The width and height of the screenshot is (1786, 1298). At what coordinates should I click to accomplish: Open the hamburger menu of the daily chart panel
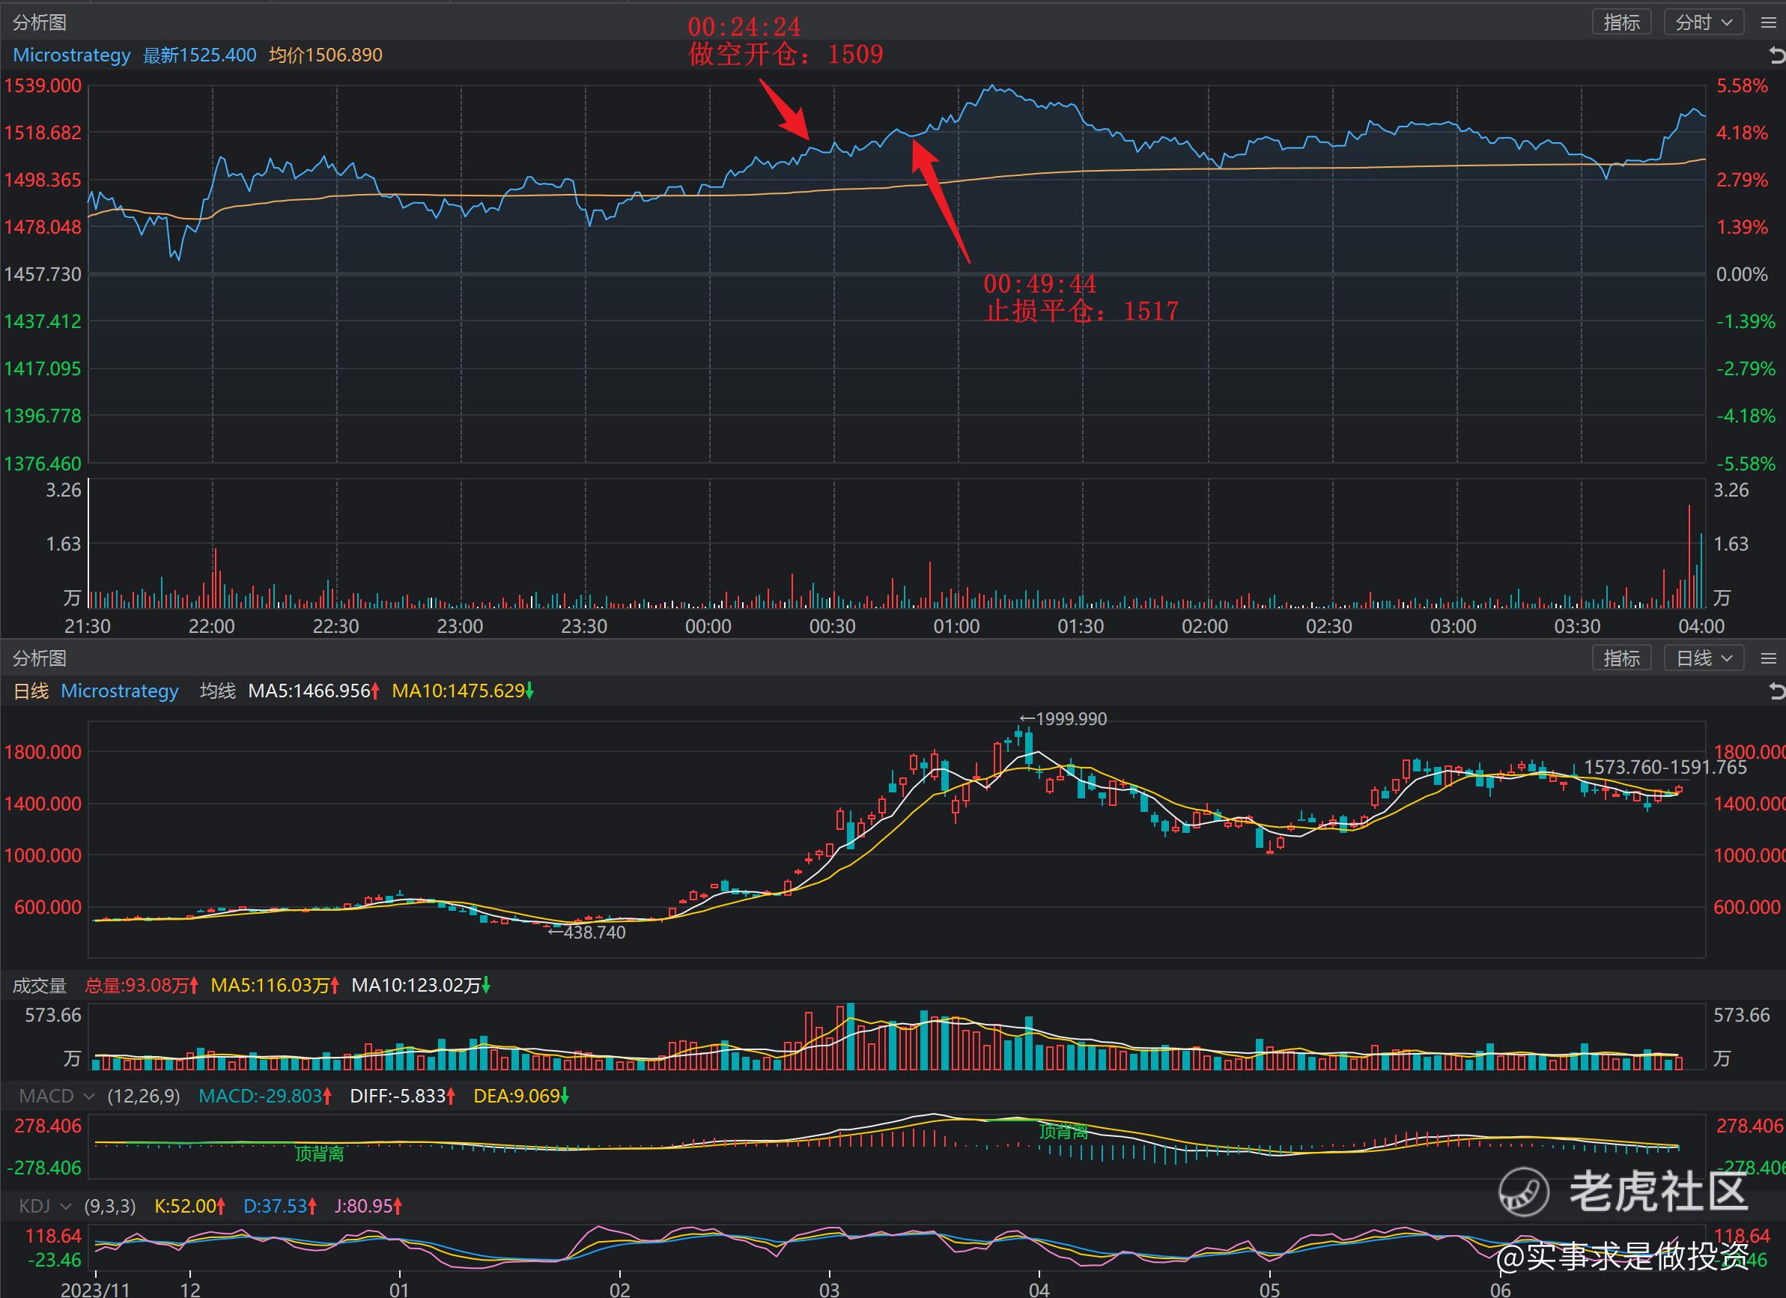click(1768, 658)
